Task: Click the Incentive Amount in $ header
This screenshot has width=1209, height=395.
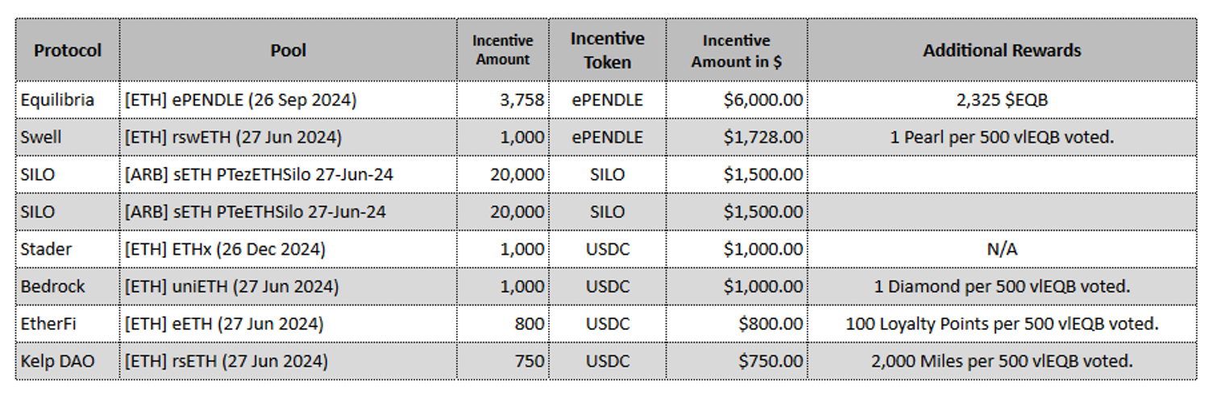Action: [736, 50]
